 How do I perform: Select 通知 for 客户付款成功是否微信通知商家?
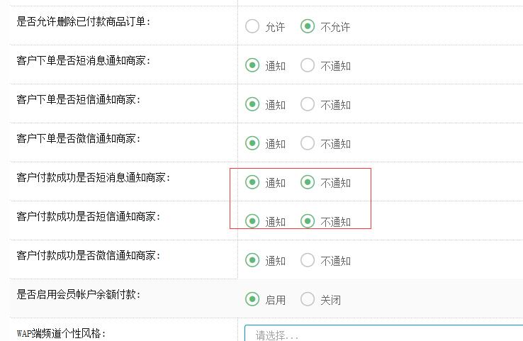pos(252,261)
